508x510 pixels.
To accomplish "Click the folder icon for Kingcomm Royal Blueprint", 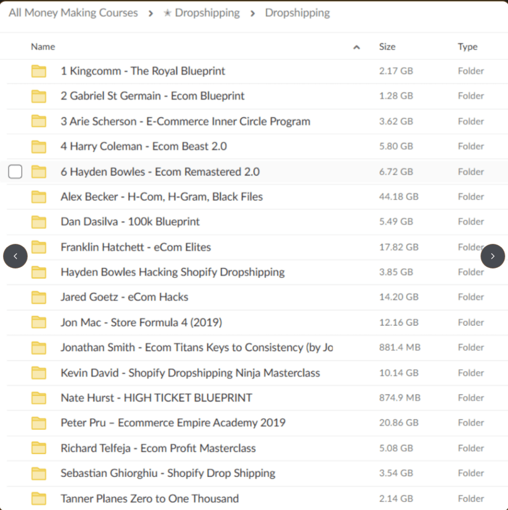I will click(x=38, y=71).
